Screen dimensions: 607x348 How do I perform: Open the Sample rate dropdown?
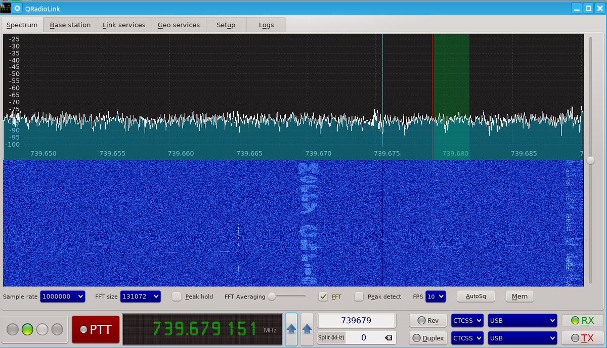pos(63,296)
